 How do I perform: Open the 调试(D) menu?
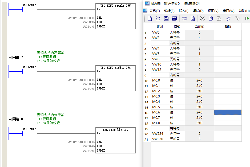[x=198, y=11]
